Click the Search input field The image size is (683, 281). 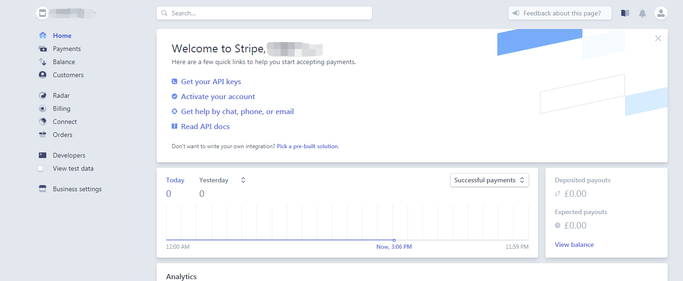coord(264,13)
